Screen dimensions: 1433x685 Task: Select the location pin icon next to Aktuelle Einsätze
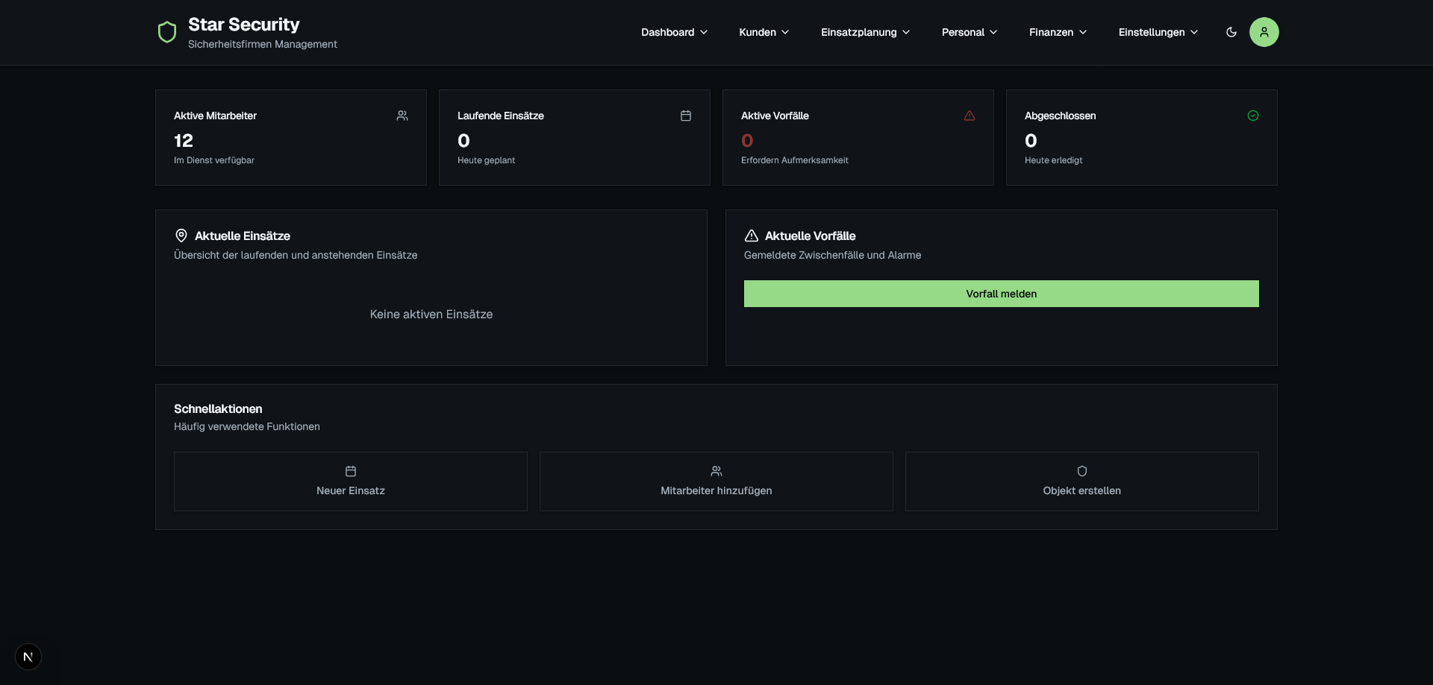pyautogui.click(x=181, y=236)
